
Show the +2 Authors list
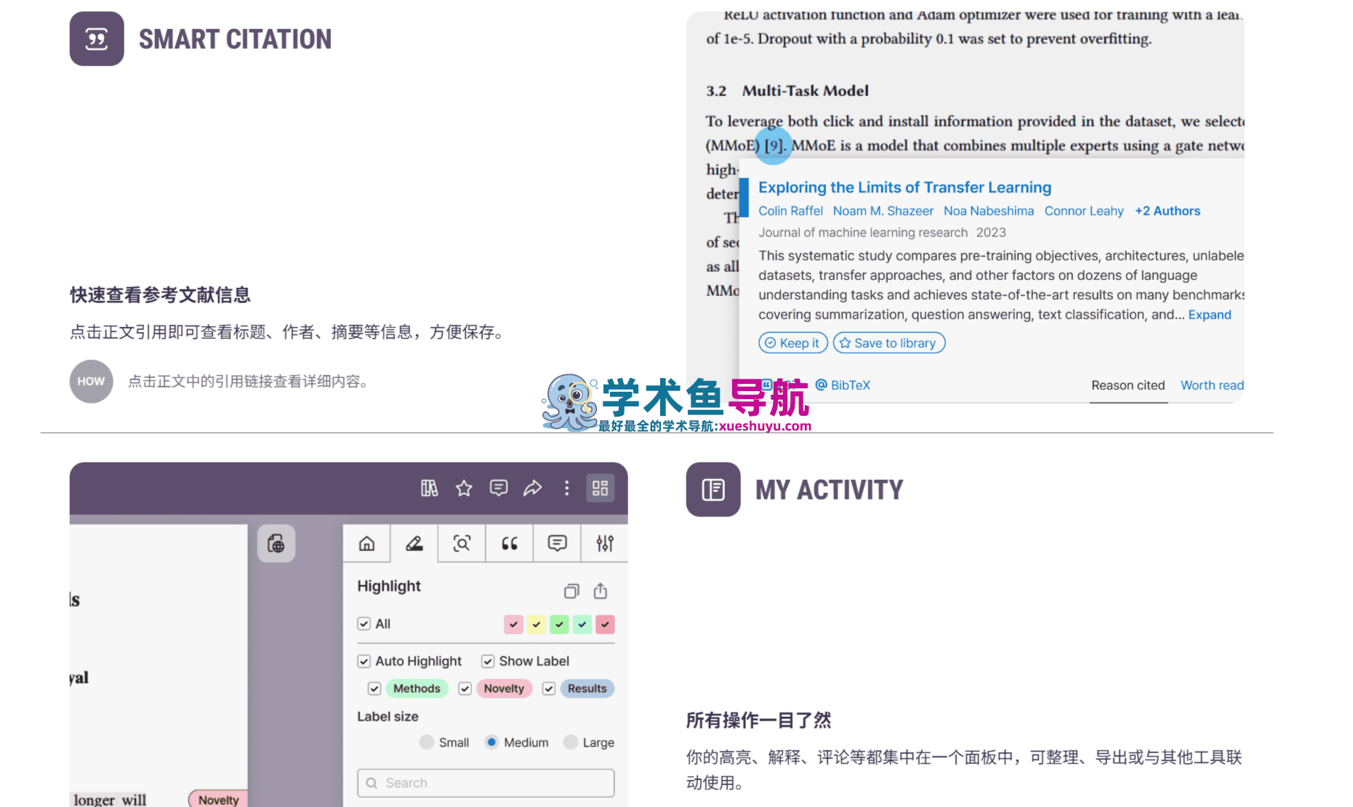click(1168, 211)
